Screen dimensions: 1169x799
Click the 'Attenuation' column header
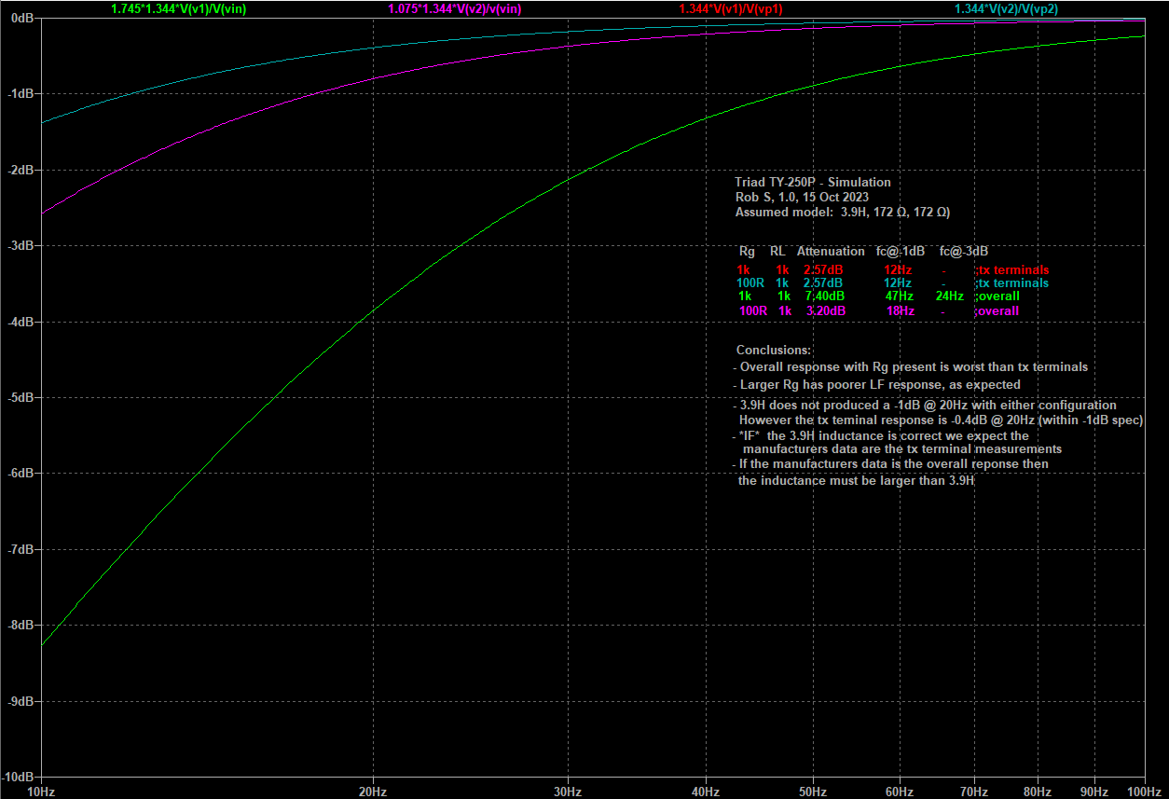coord(831,252)
